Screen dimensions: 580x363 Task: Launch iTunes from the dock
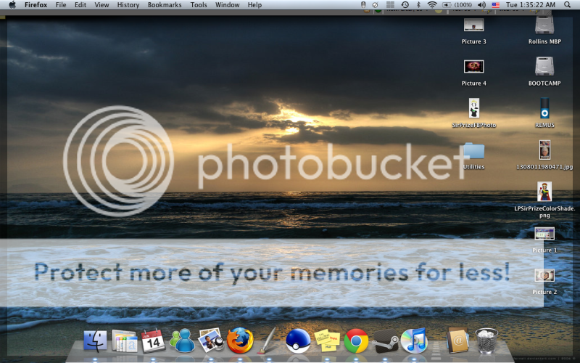413,340
